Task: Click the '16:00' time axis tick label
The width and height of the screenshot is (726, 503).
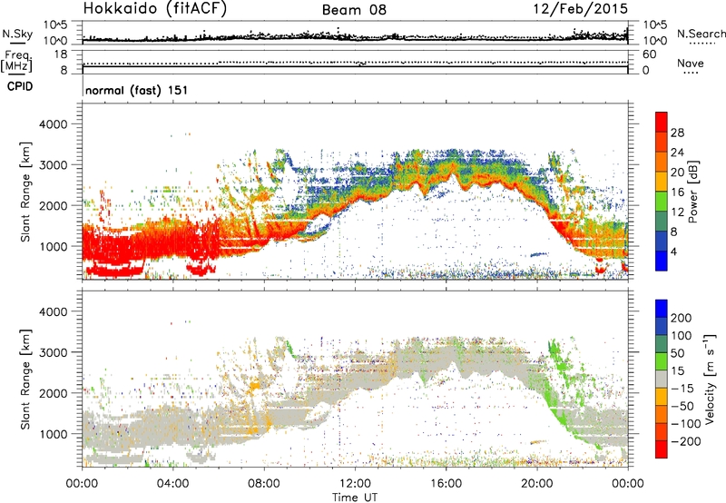Action: pos(446,484)
